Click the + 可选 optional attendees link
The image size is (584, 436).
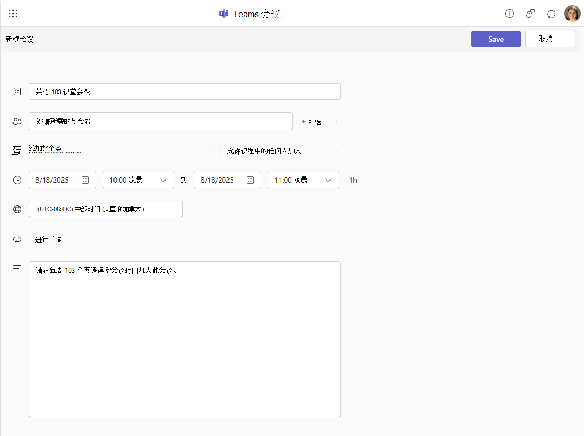[x=311, y=122]
